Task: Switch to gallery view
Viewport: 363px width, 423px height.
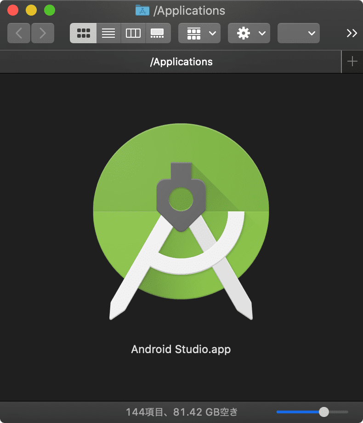Action: click(x=158, y=33)
